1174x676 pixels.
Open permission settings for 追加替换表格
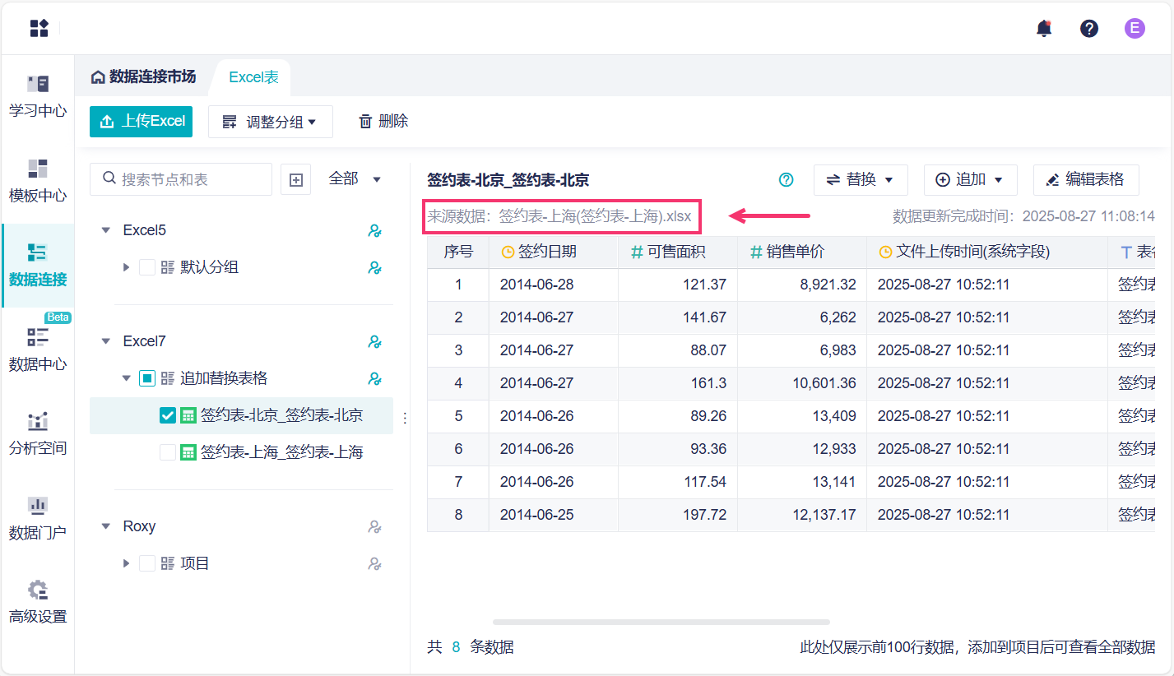click(374, 378)
